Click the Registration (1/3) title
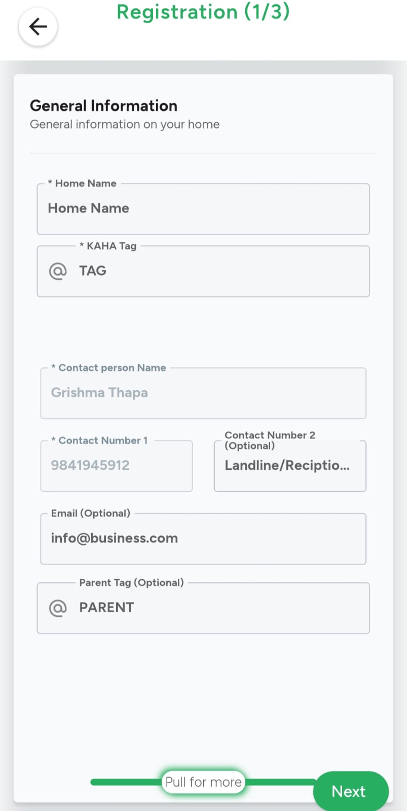The width and height of the screenshot is (407, 811). 203,12
